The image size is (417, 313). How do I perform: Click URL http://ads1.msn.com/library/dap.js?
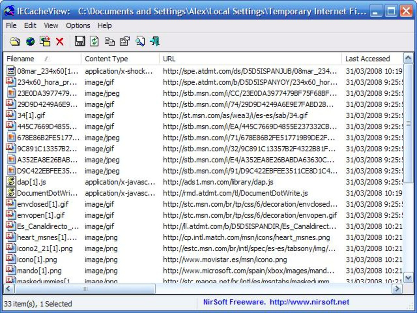pyautogui.click(x=218, y=182)
